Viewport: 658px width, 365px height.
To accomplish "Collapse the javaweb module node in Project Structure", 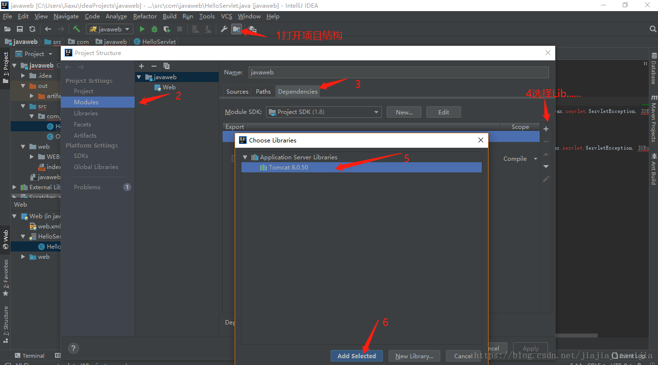I will (140, 77).
